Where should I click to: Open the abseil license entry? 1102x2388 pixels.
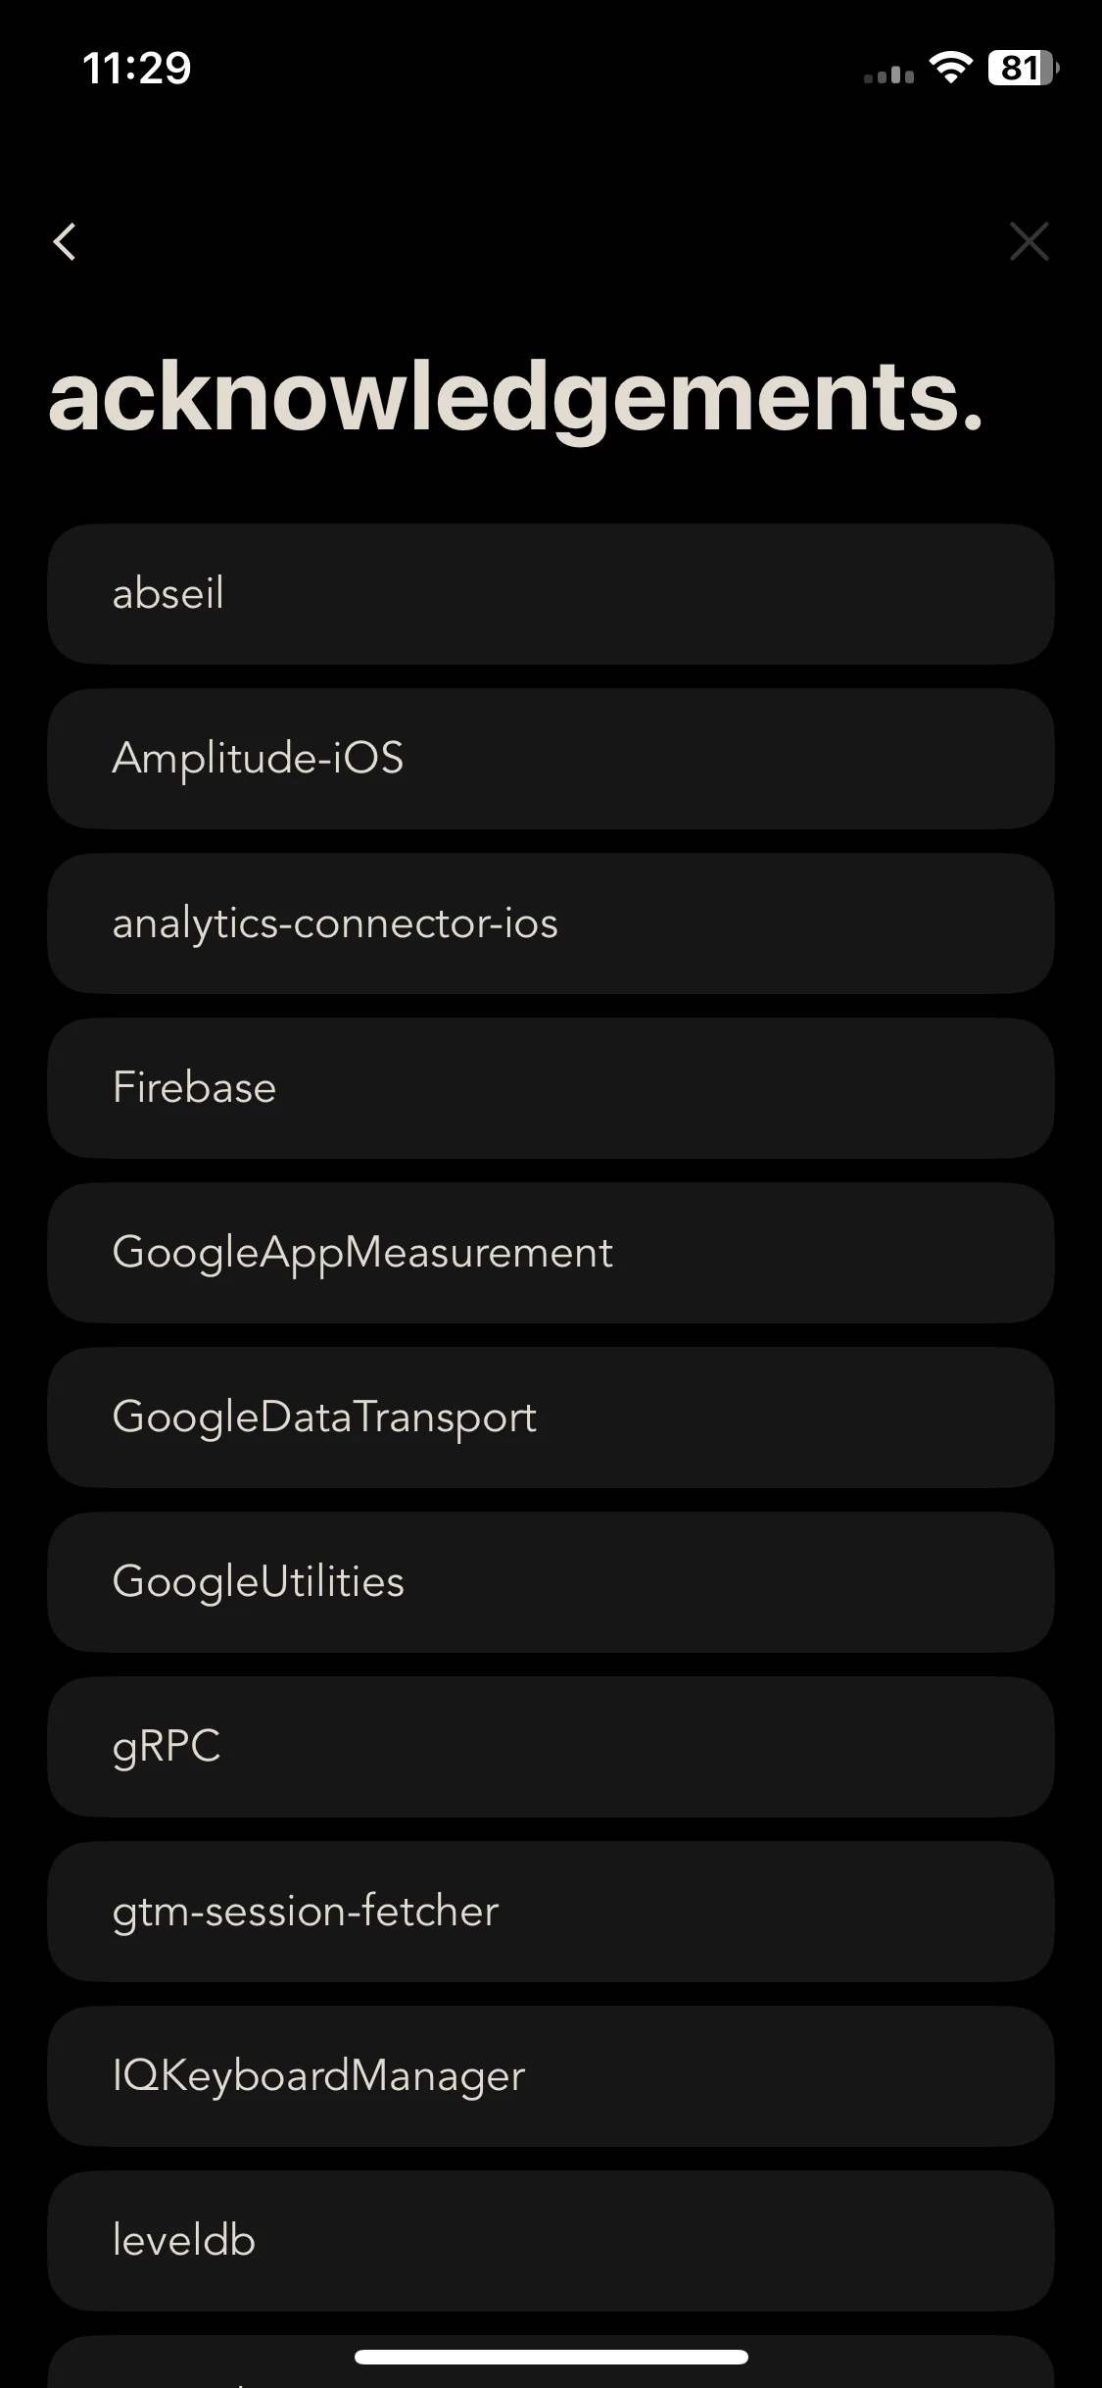click(551, 594)
